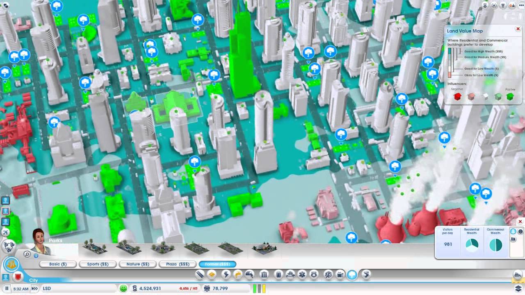Click the multi-circle icon on left edge
The width and height of the screenshot is (525, 295).
(x=8, y=246)
